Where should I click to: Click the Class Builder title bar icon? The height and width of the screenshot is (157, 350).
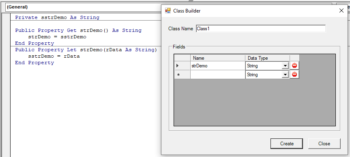tap(167, 10)
